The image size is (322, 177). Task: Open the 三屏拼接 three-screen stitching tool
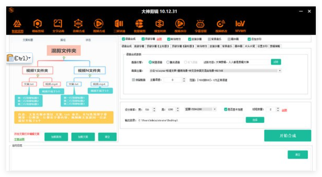pos(119,26)
